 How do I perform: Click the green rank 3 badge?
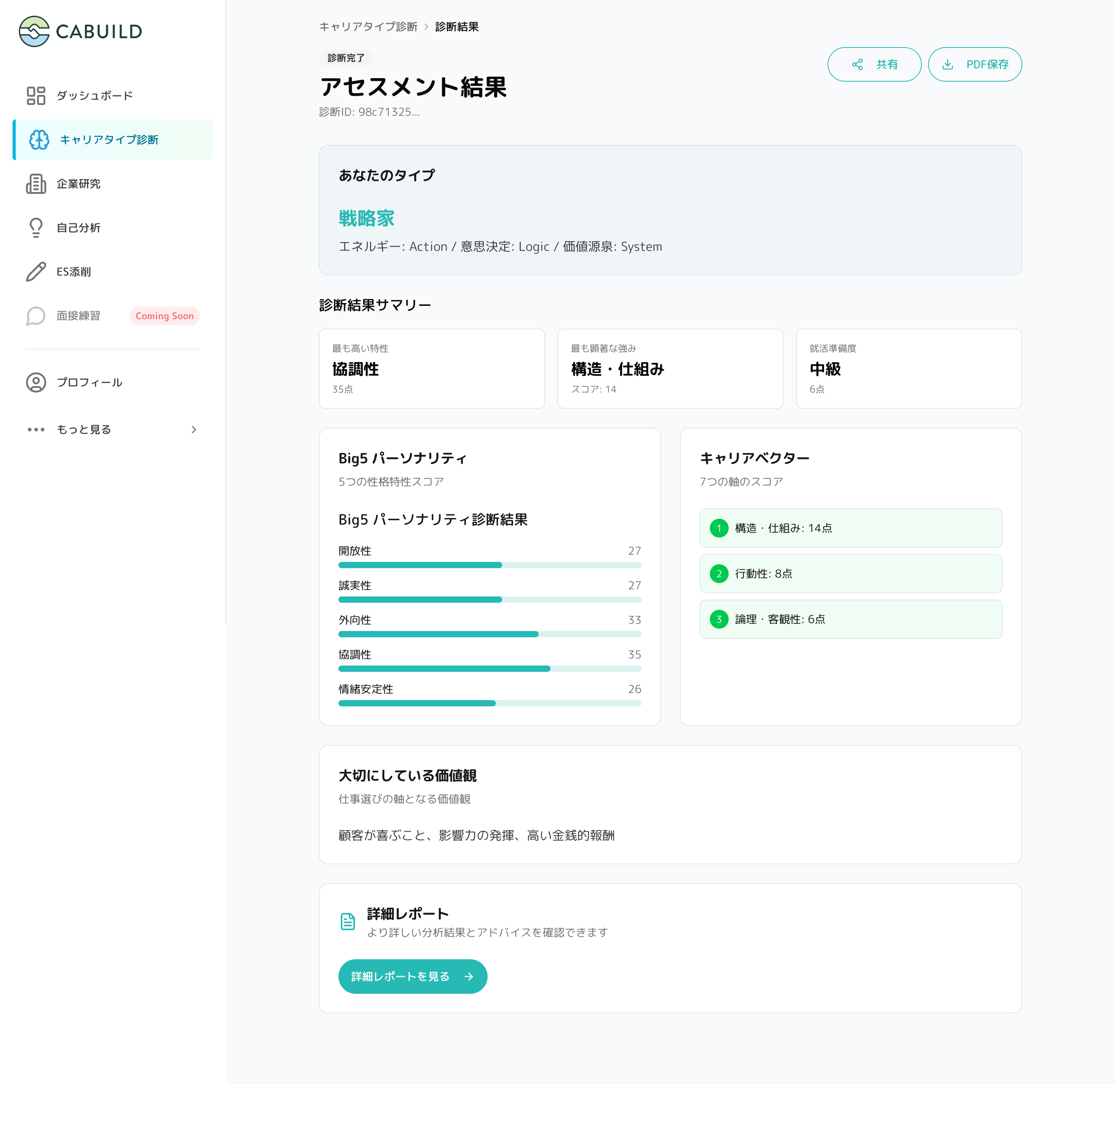tap(719, 620)
